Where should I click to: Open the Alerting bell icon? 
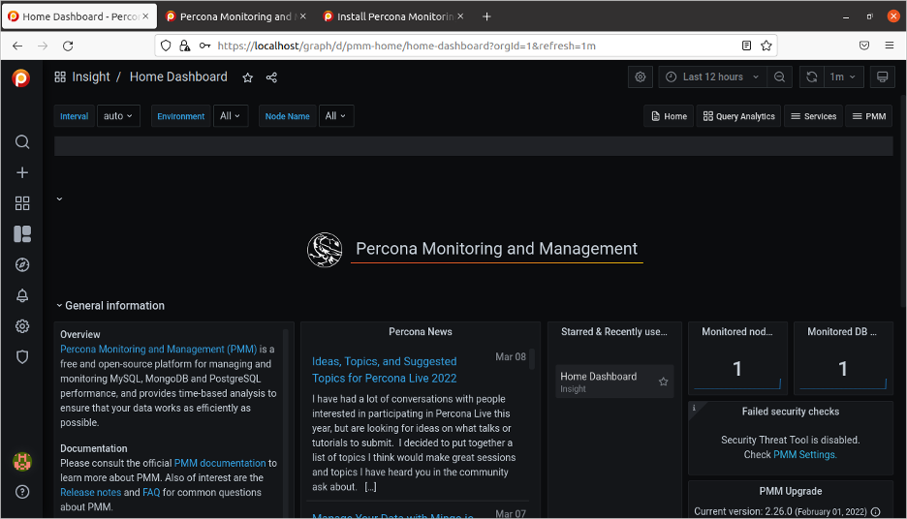(22, 295)
